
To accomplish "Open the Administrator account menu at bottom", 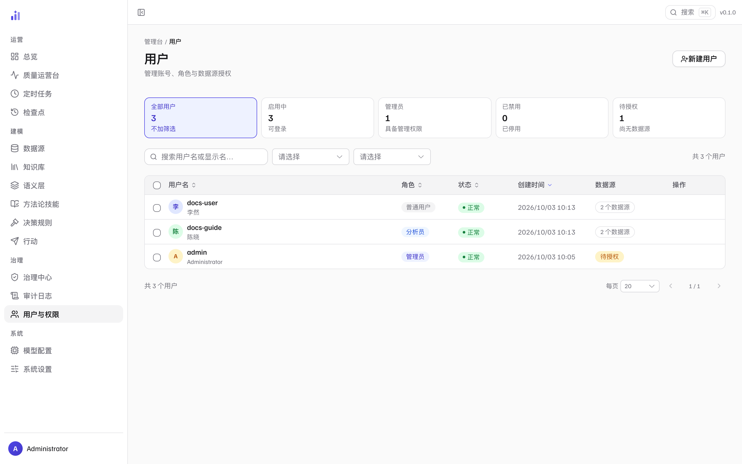I will (x=63, y=449).
